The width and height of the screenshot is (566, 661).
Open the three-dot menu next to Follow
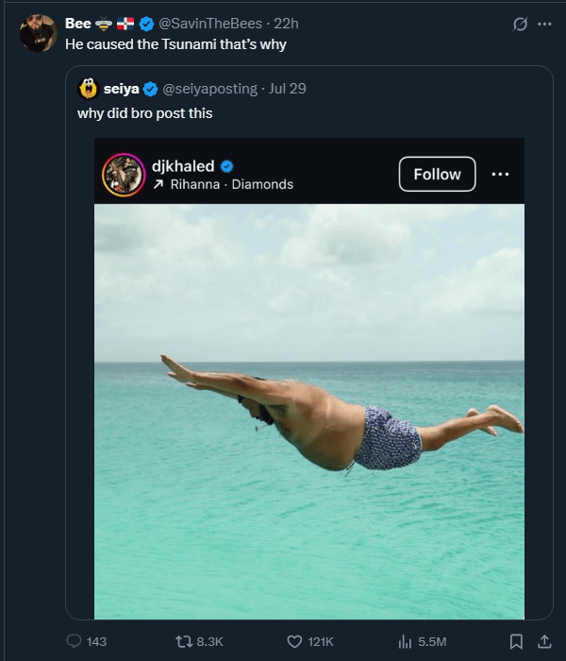(500, 174)
